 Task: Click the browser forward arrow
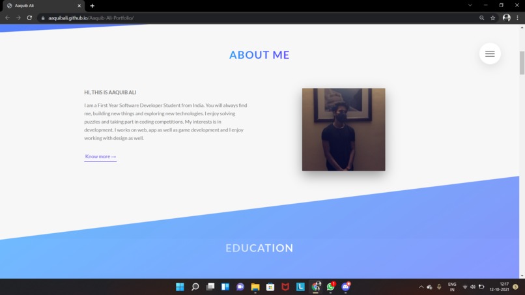click(18, 18)
